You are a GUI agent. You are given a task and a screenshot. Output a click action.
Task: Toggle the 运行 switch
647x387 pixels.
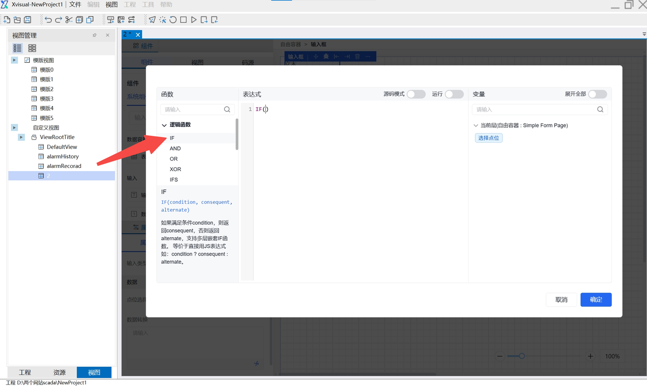click(x=454, y=94)
